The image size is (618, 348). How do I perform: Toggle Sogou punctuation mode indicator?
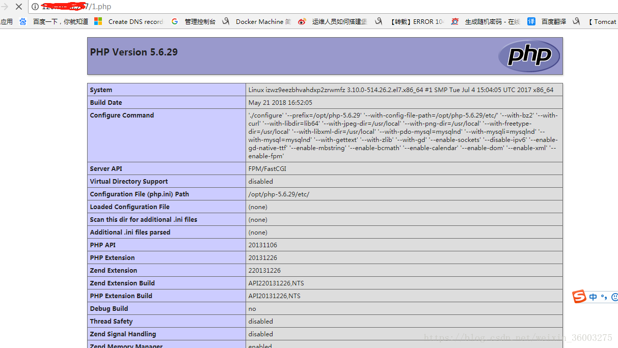tap(604, 297)
